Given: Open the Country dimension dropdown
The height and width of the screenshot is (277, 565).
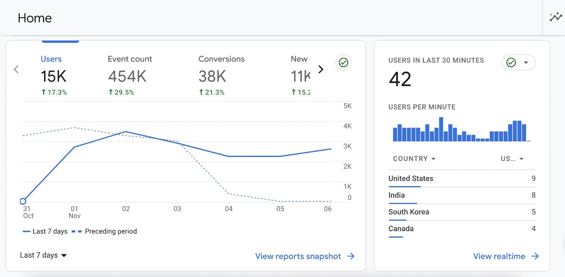Looking at the screenshot, I should click(414, 159).
